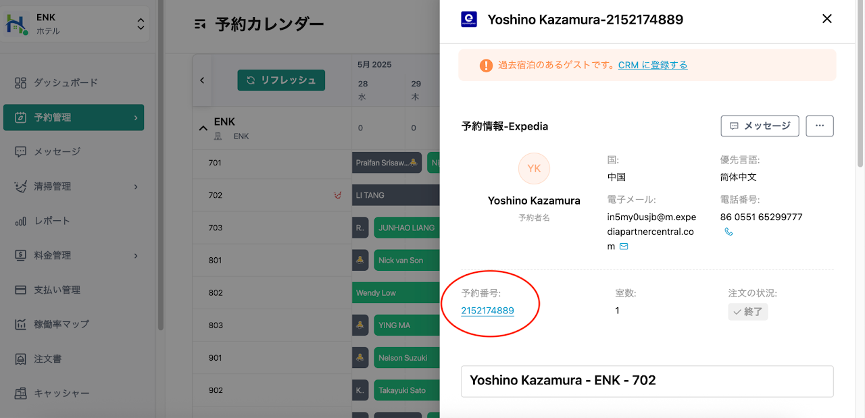Screen dimensions: 865x418
Task: Click the email envelope icon beside address
Action: [624, 246]
